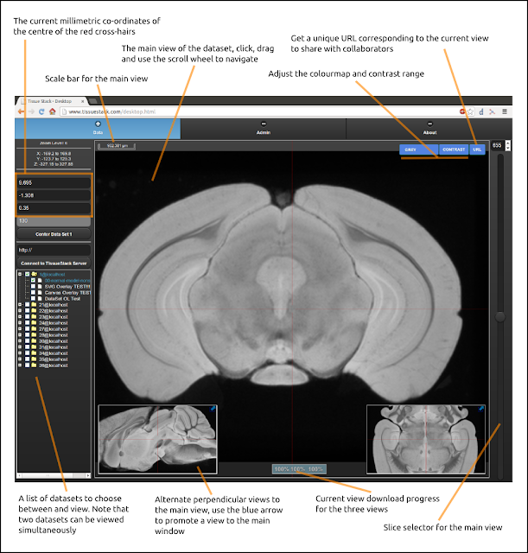Click the 31@localhost folder icon
The image size is (528, 553).
[34, 347]
